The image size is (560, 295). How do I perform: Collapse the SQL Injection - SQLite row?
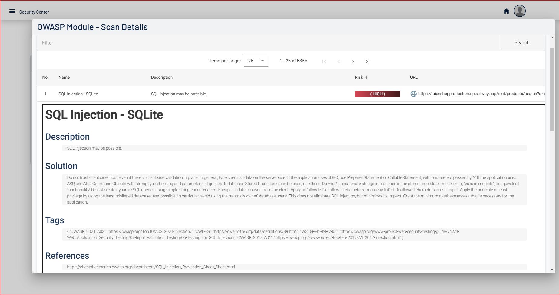coord(78,94)
